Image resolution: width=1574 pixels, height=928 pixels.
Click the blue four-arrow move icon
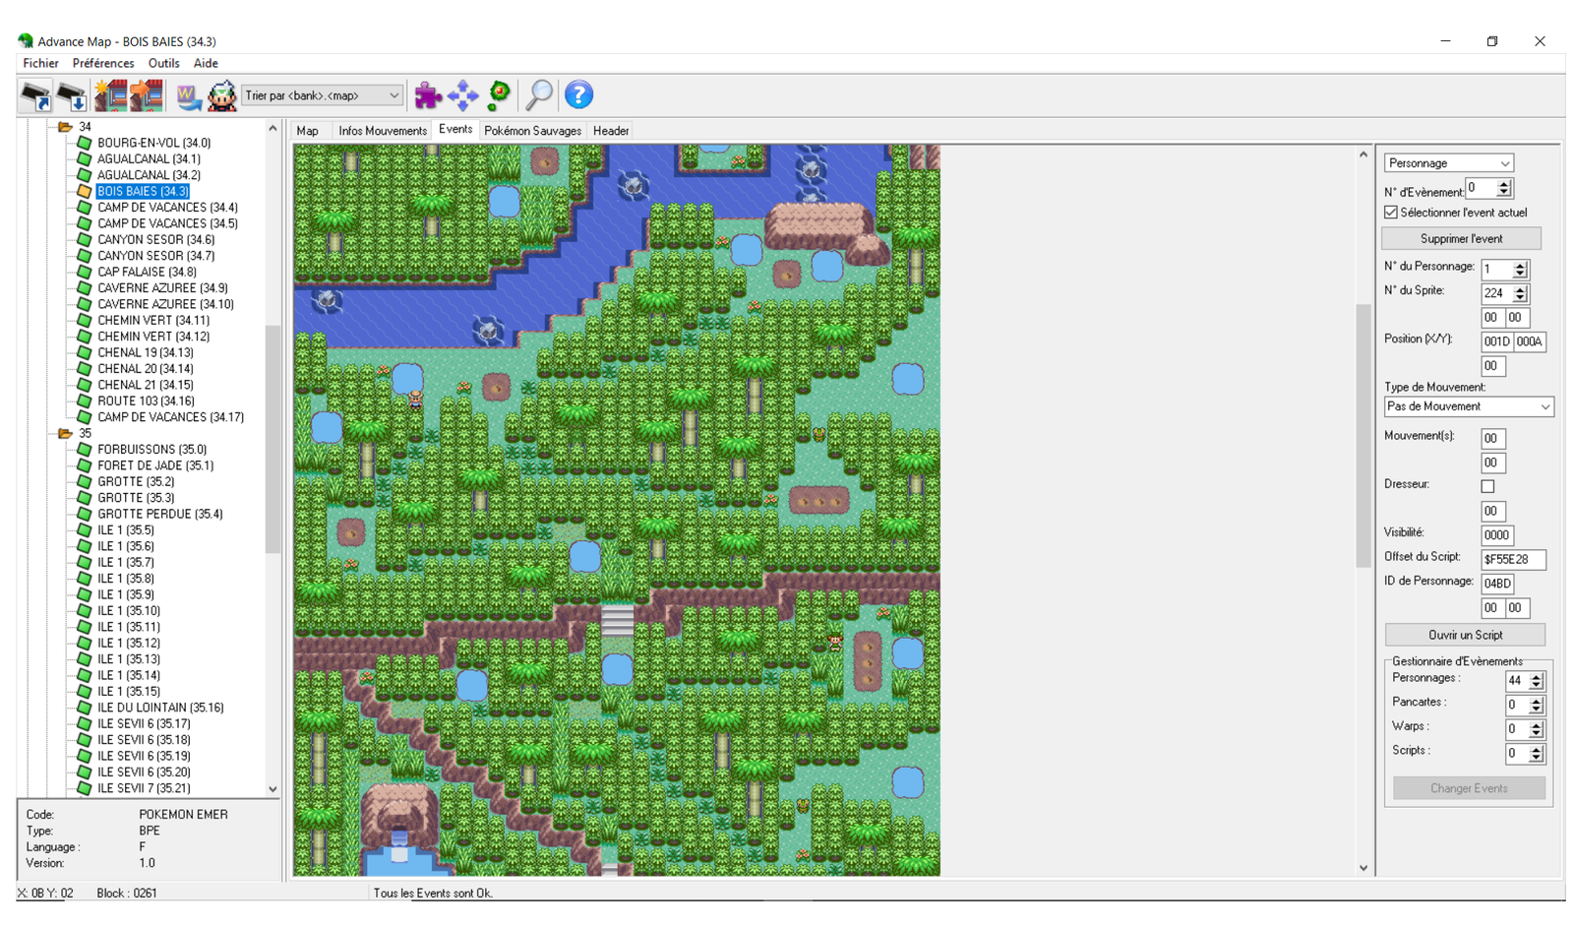(462, 95)
